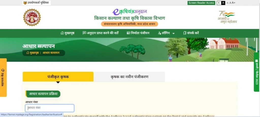This screenshot has height=117, width=260.
Task: Switch to the पंजीकृत कृषक tab
Action: point(58,77)
